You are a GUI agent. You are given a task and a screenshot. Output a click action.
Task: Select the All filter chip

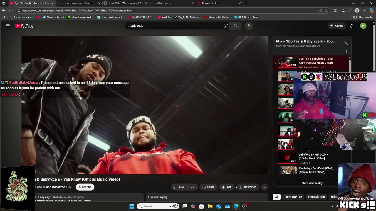tap(276, 197)
